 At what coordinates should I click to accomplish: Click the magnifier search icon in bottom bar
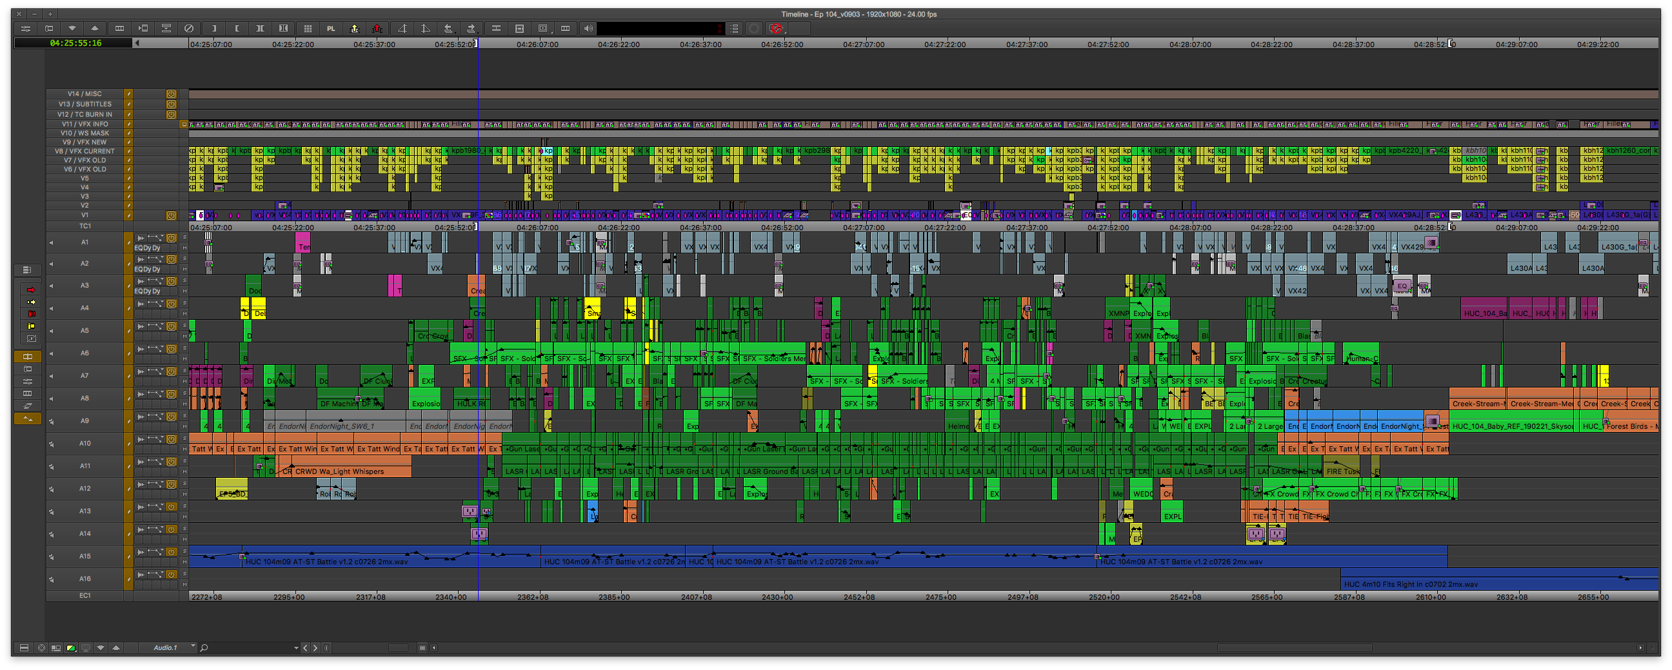click(204, 647)
